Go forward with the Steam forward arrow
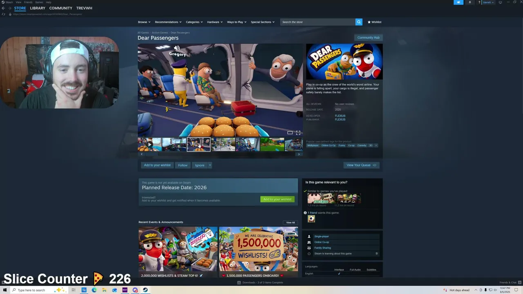The width and height of the screenshot is (523, 294). pos(9,8)
